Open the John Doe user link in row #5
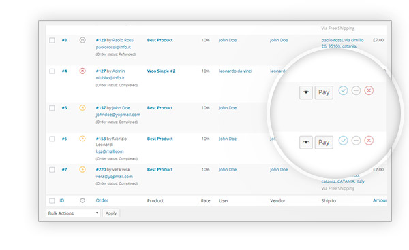 (x=228, y=108)
